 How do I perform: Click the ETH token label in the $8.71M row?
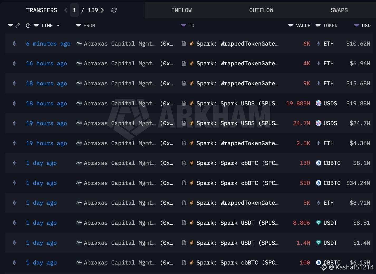[329, 203]
